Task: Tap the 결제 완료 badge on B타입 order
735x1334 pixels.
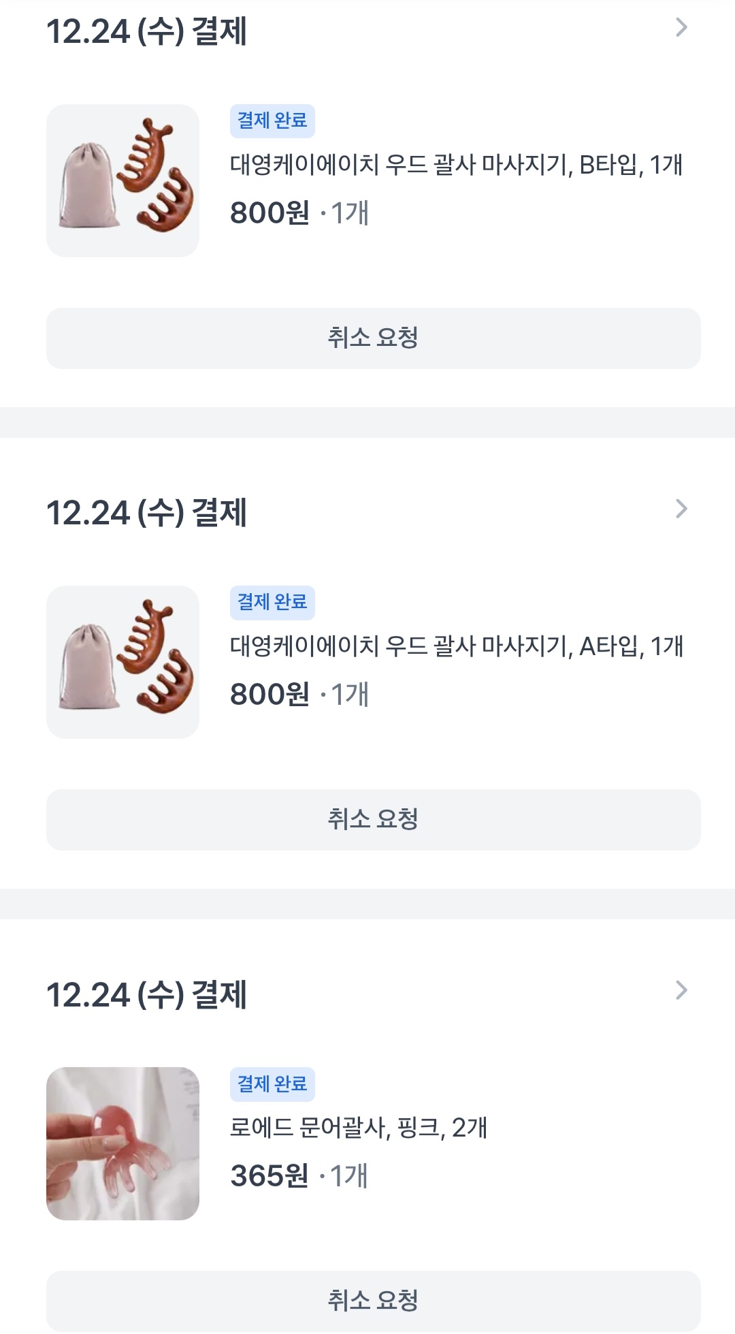Action: [272, 121]
